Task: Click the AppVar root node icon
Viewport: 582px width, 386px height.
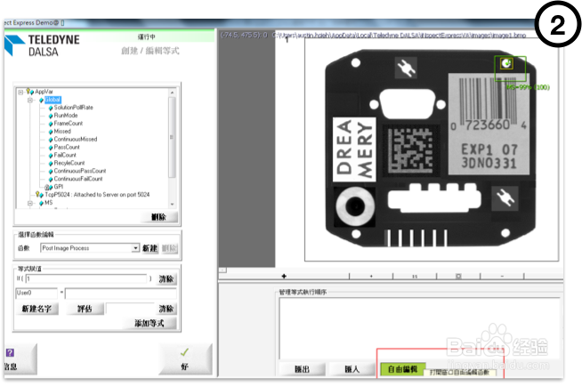Action: click(30, 92)
